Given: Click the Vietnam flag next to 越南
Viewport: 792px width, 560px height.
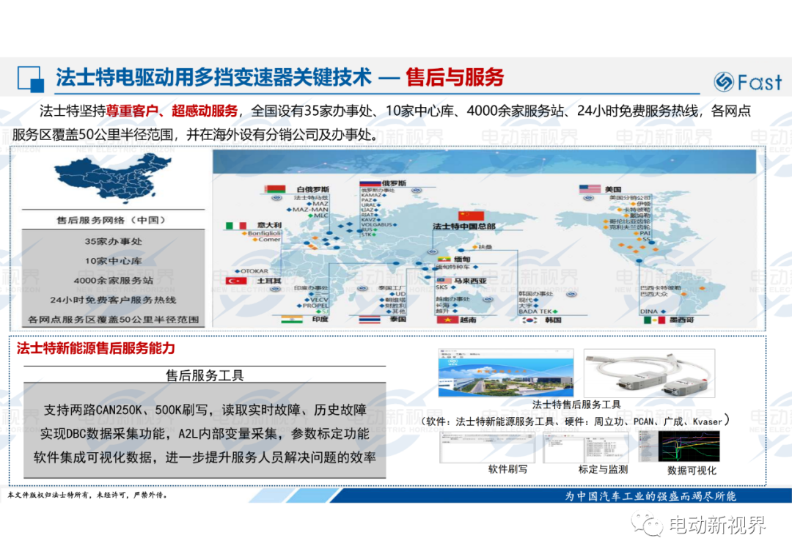Looking at the screenshot, I should coord(447,320).
